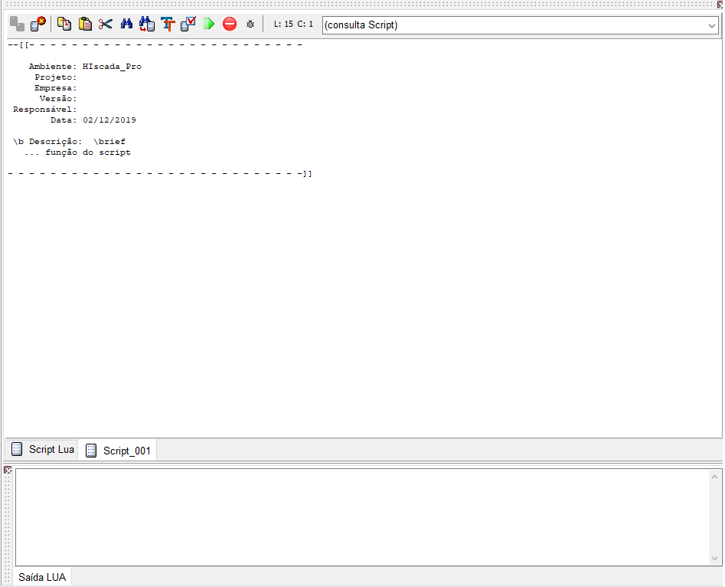
Task: Click the delete script icon with red X
Action: click(x=38, y=24)
